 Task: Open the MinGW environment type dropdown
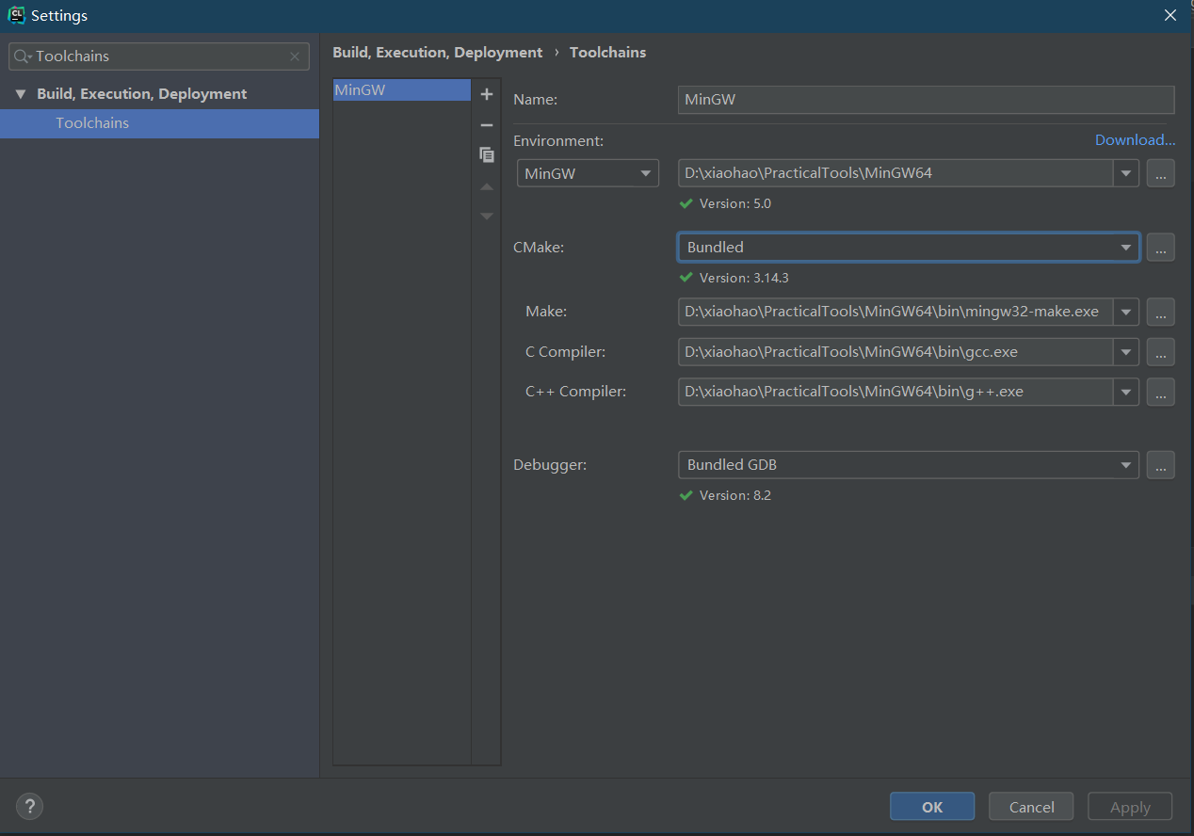(588, 173)
